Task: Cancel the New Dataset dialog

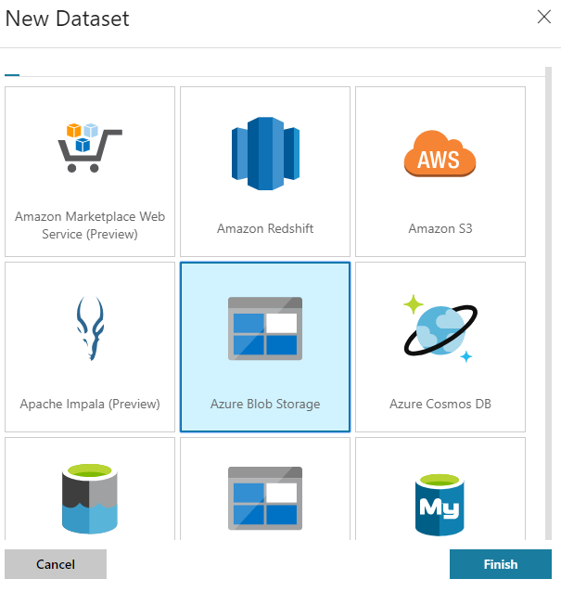Action: click(56, 564)
